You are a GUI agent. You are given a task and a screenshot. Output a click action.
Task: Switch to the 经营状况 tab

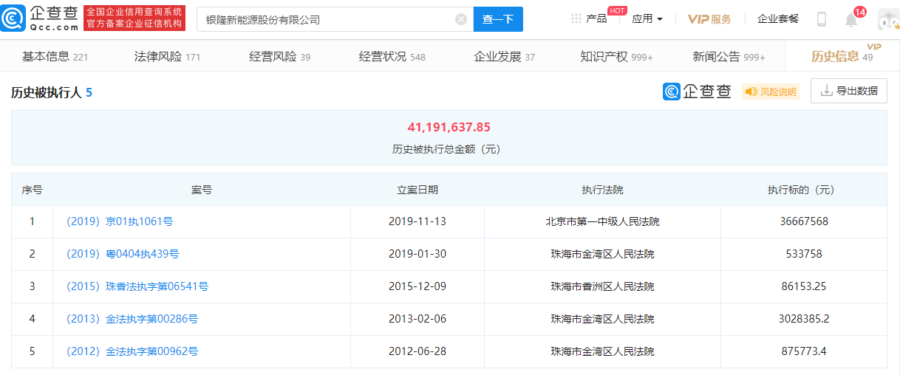392,57
